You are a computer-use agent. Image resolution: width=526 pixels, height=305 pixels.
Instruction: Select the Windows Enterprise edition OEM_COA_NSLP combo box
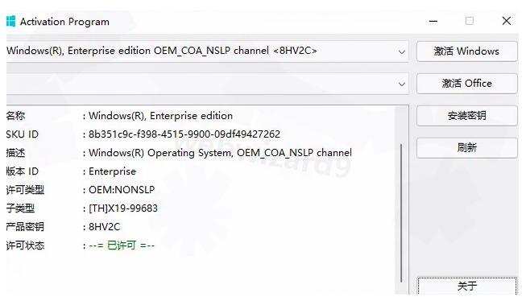coord(207,52)
